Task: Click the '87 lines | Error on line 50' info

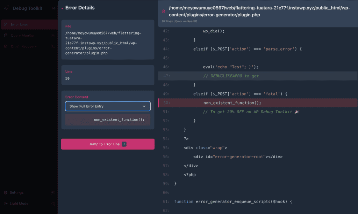Action: coord(179,21)
